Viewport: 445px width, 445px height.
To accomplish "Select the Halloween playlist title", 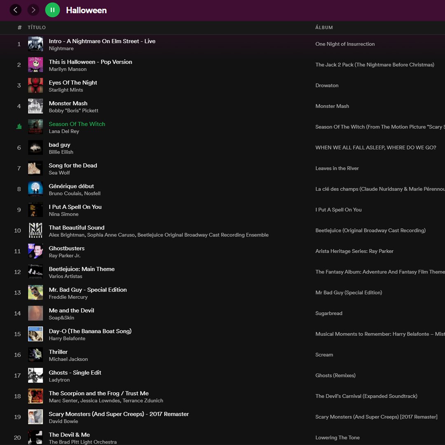I will [x=86, y=10].
